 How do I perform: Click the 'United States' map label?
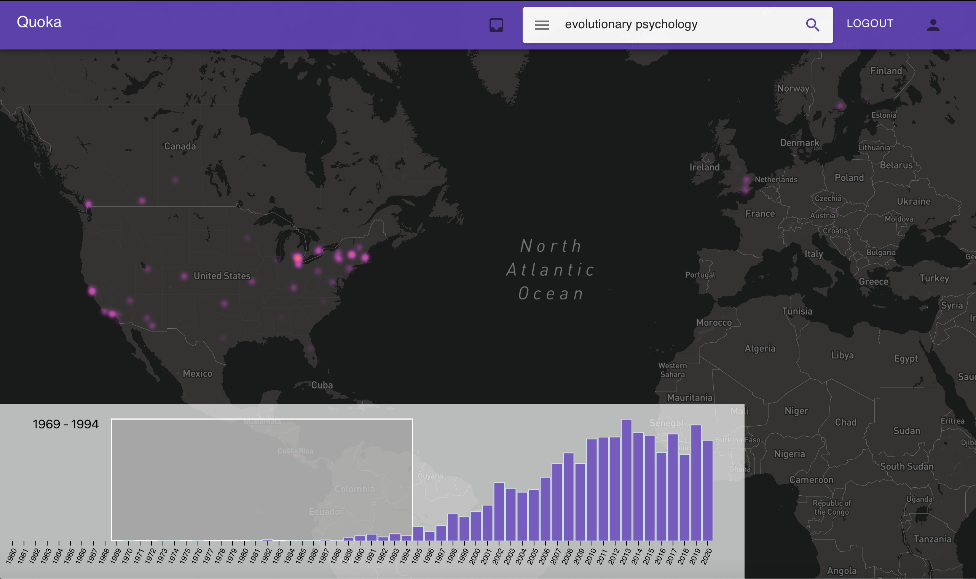222,276
